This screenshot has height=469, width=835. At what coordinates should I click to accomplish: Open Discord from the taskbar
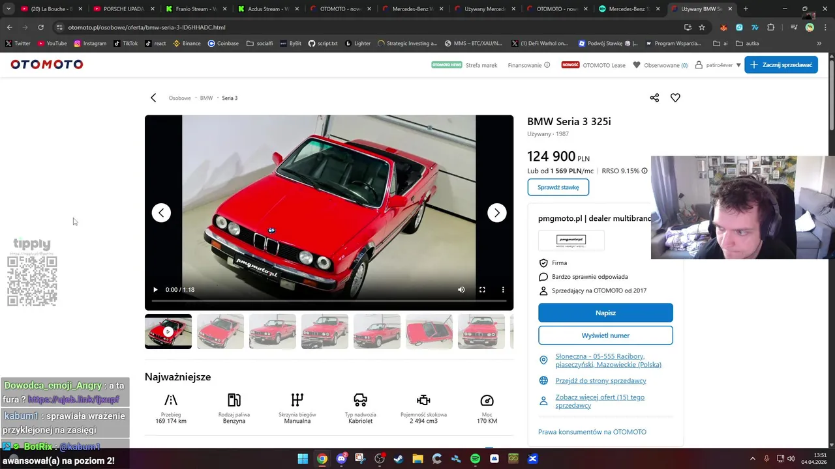(341, 459)
